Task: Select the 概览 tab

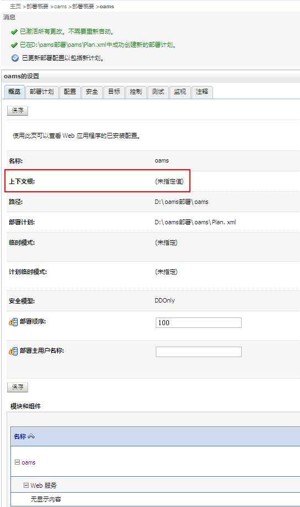Action: click(14, 92)
